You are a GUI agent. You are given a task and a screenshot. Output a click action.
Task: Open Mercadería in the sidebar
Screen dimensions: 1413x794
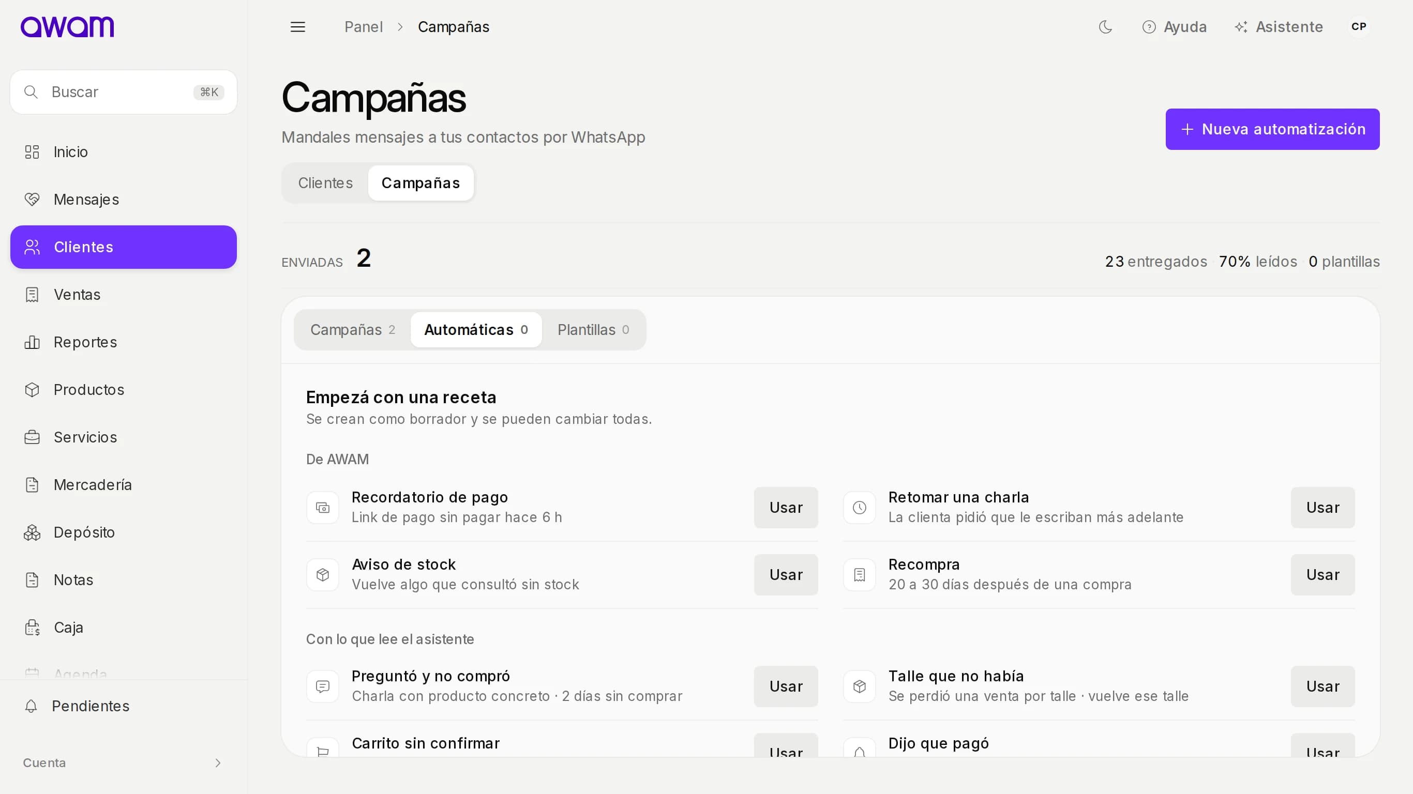124,485
